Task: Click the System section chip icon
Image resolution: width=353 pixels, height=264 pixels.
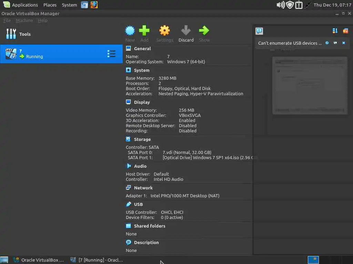Action: tap(128, 70)
